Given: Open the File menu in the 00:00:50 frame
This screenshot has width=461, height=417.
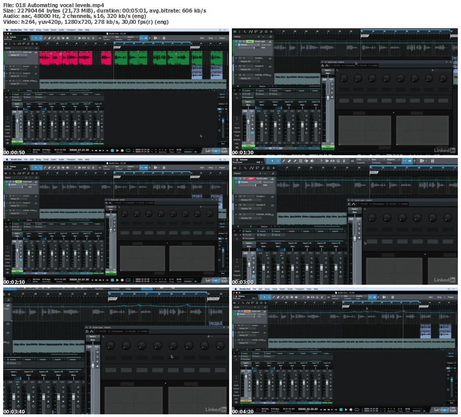Looking at the screenshot, I should (26, 30).
